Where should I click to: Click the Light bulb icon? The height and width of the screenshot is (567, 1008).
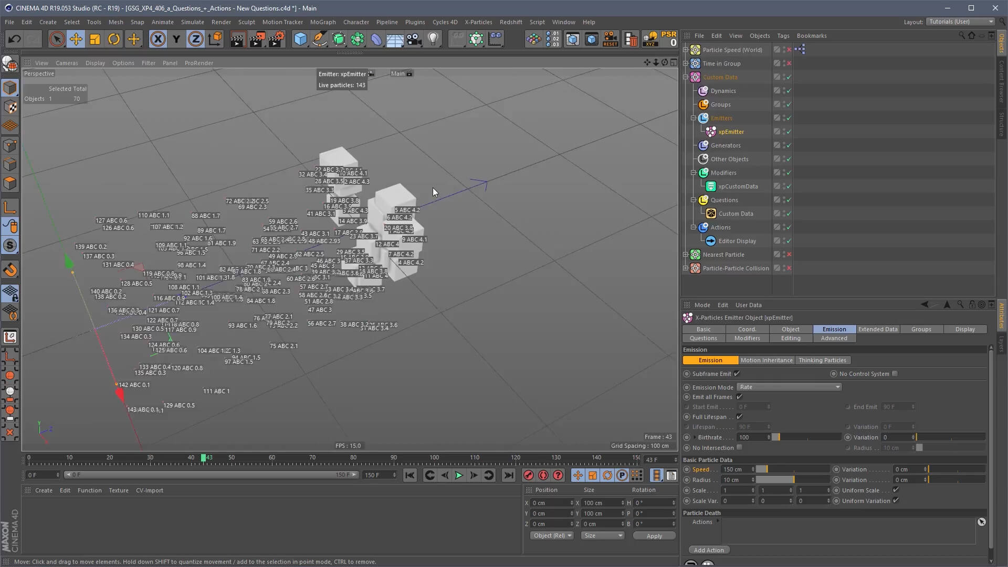[x=433, y=39]
